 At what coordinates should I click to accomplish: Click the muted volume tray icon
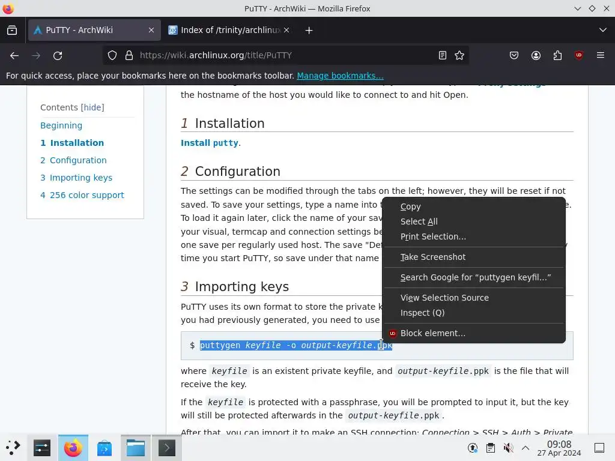(508, 448)
